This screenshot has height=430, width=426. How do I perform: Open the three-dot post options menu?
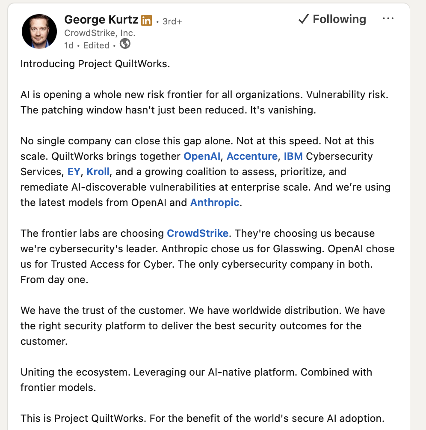pyautogui.click(x=388, y=19)
